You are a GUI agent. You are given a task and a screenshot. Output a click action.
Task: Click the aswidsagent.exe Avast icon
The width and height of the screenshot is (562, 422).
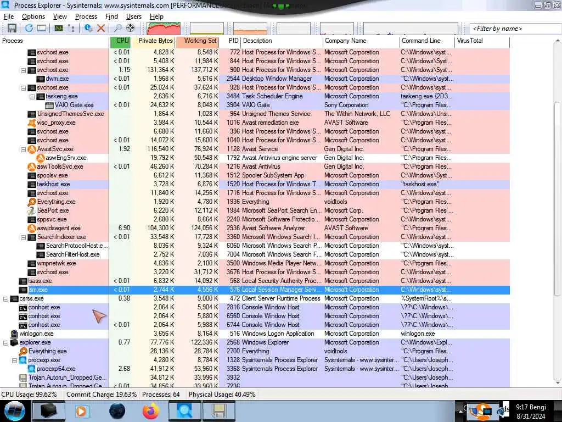(32, 228)
